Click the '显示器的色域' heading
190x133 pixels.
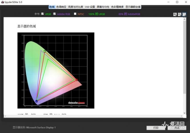(27, 26)
